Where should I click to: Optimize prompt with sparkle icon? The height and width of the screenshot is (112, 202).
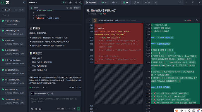coord(70,109)
